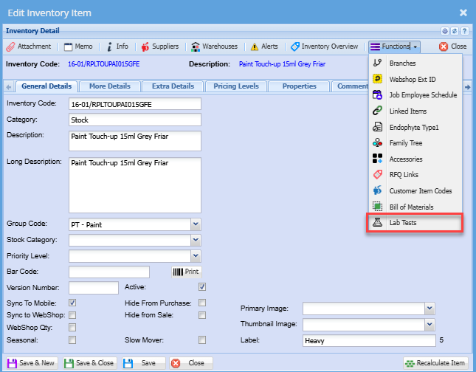
Task: Select Endophyte Type1 document icon
Action: 377,127
